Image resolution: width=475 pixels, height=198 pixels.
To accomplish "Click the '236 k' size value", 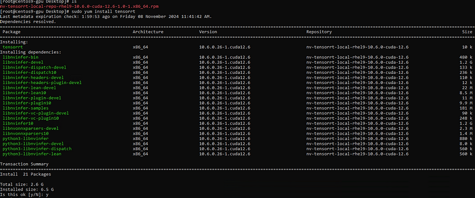I will [x=466, y=72].
